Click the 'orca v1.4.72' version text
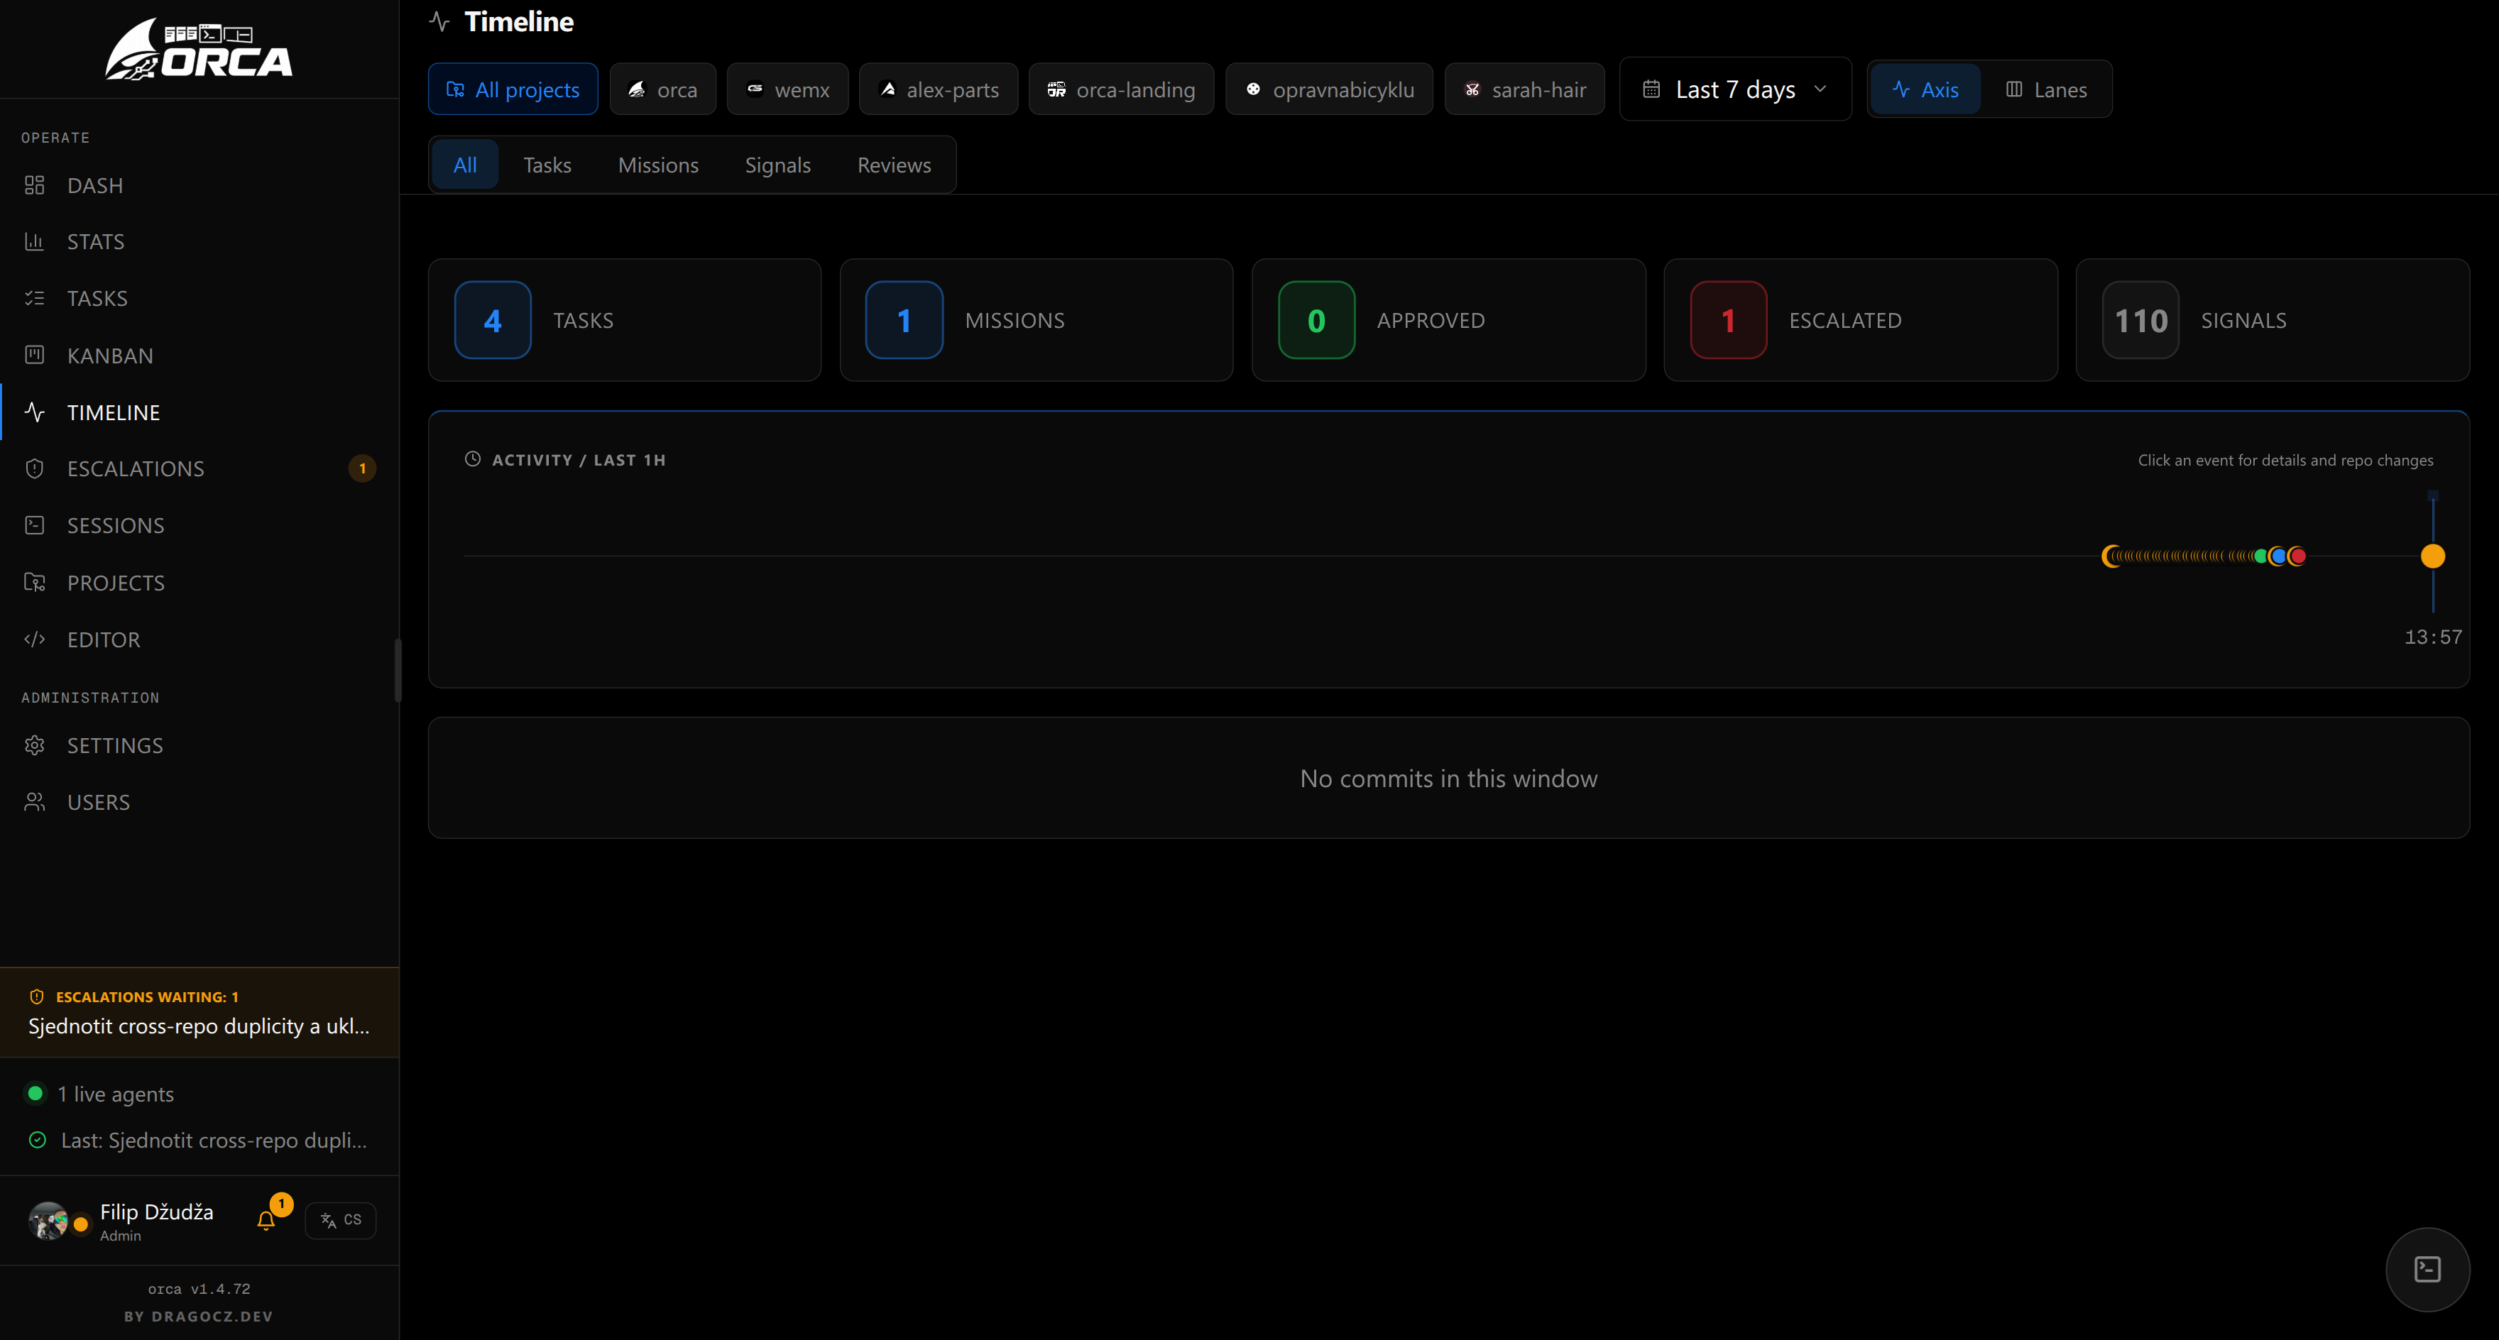 point(199,1289)
